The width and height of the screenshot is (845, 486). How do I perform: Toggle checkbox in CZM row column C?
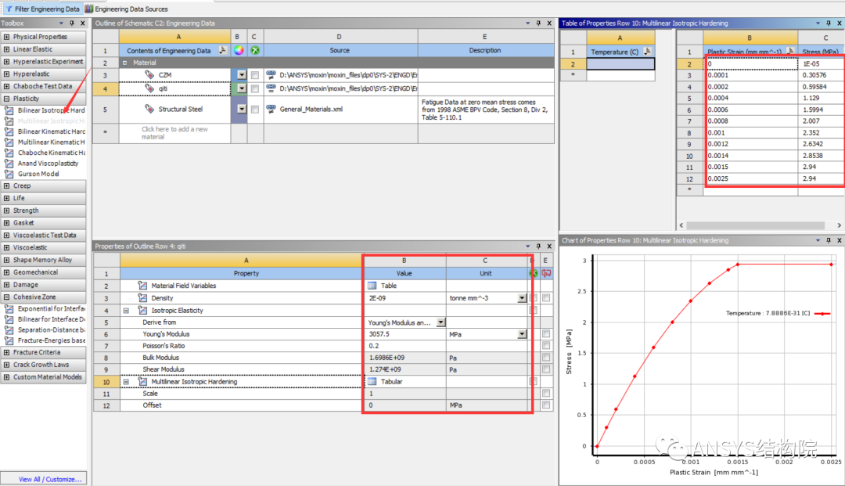255,75
